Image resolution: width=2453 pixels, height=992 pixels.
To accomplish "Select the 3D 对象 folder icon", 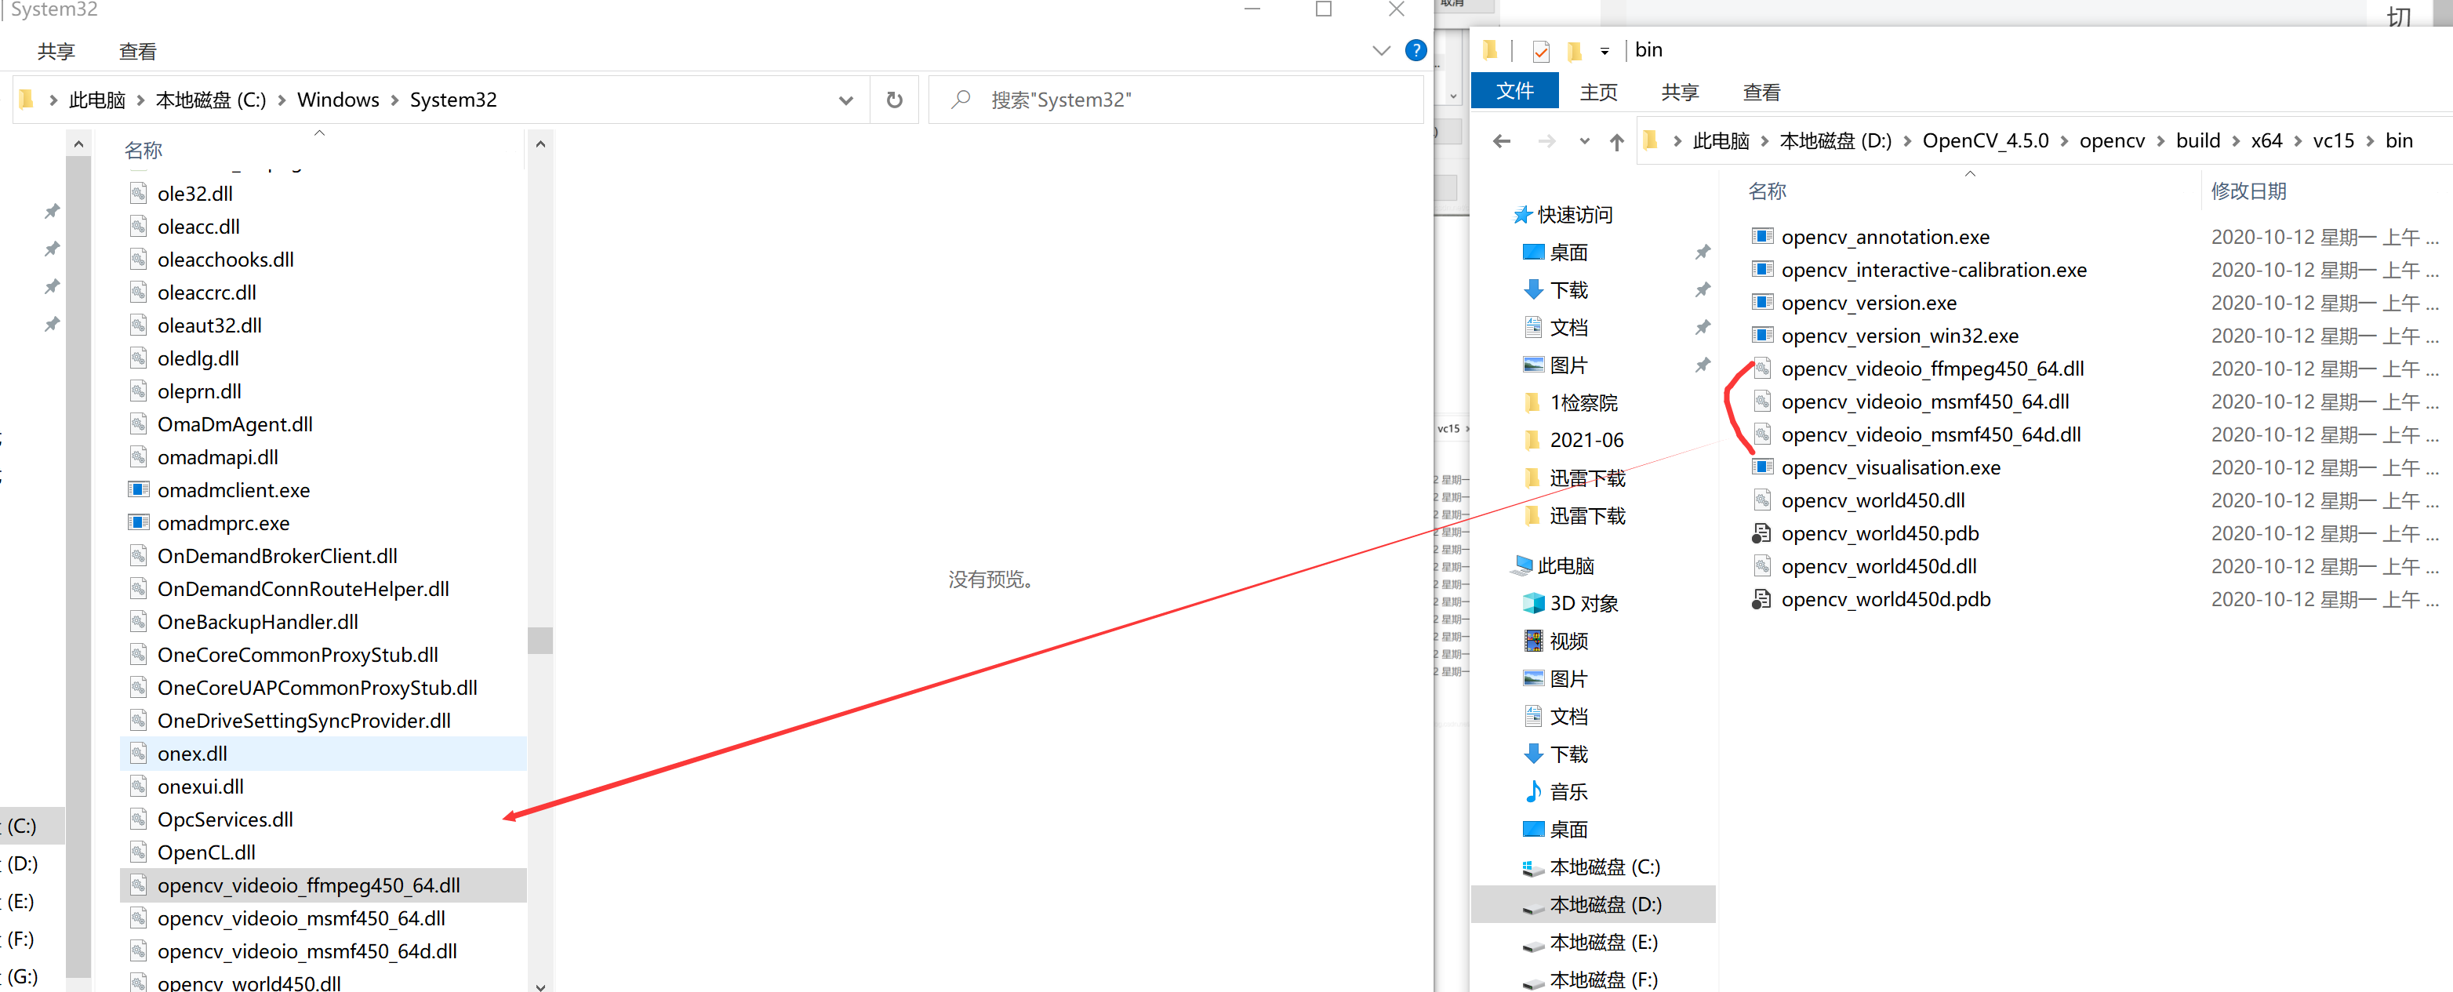I will coord(1532,604).
